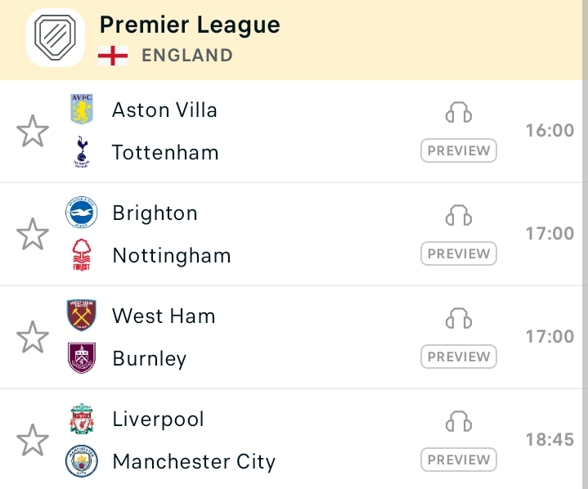Click the Premier League shield logo icon

pyautogui.click(x=55, y=38)
